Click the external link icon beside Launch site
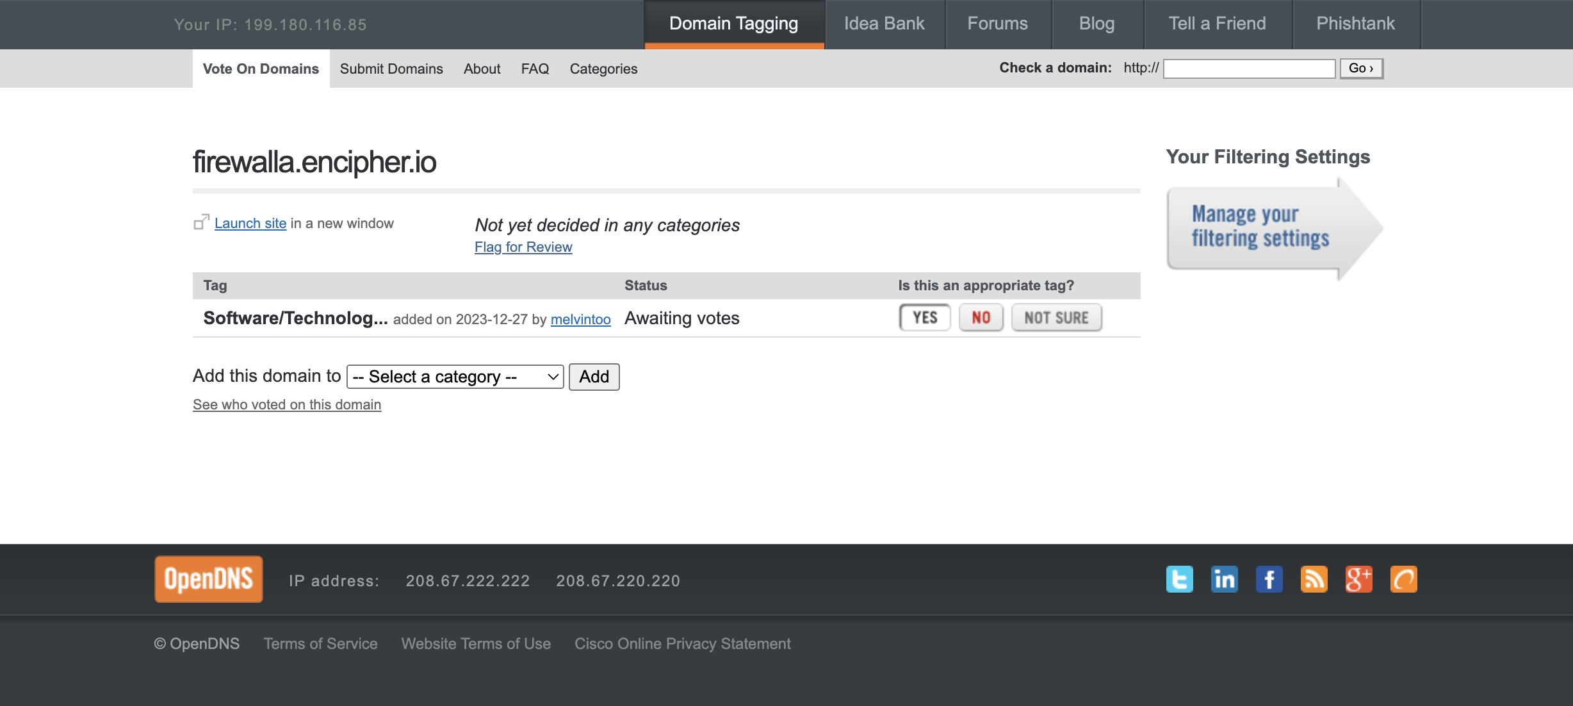Viewport: 1573px width, 706px height. coord(201,222)
